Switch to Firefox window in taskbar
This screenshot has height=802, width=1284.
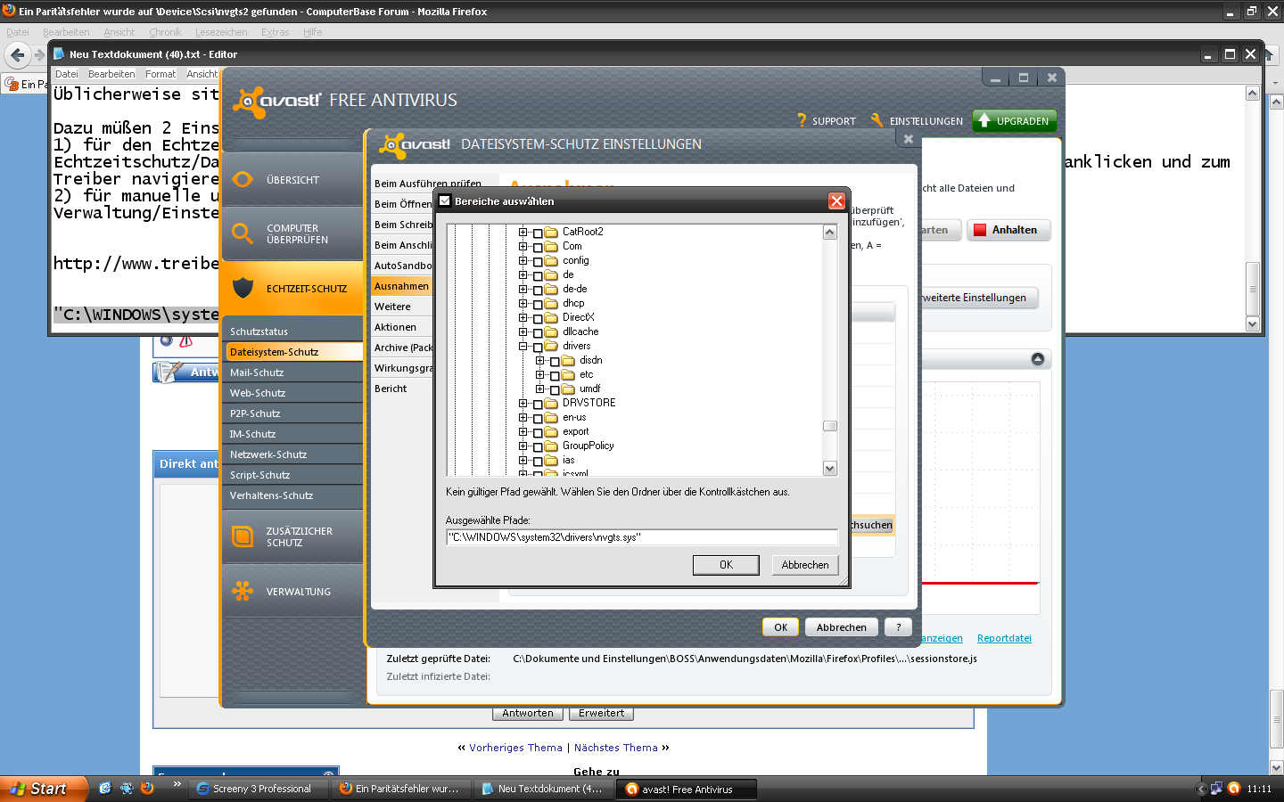point(400,789)
